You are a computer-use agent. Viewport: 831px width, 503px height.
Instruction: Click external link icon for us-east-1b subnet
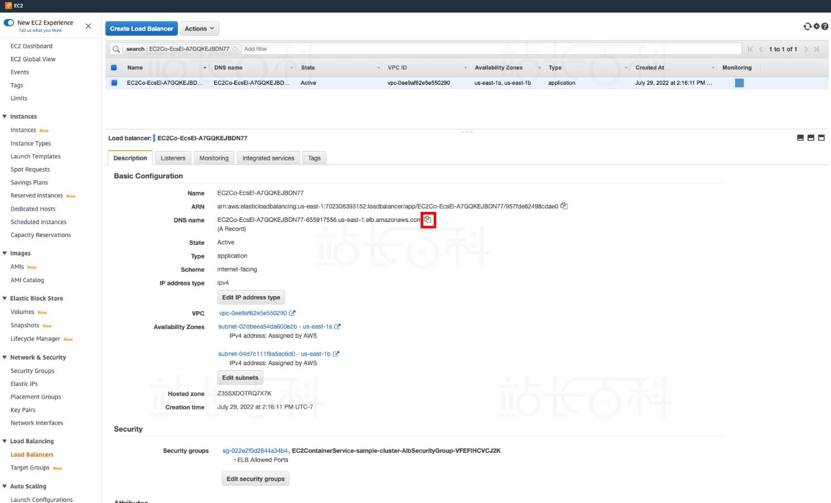[336, 354]
